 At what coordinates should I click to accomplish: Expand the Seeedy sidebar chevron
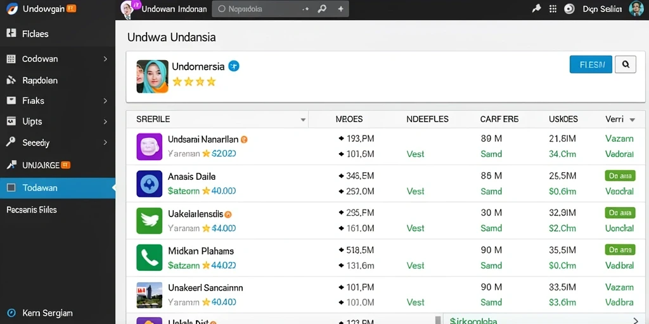(105, 142)
